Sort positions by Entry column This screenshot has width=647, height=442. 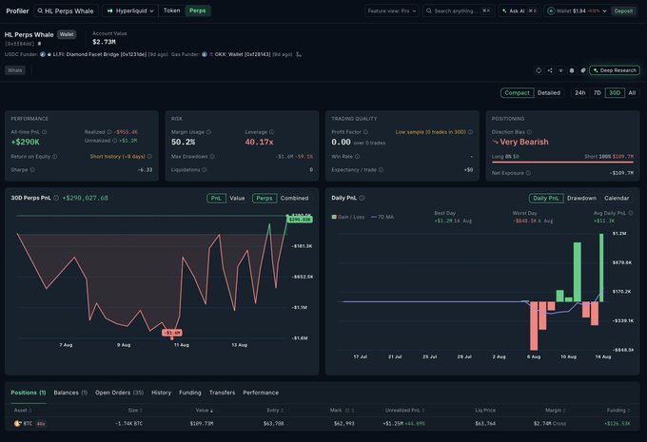(x=275, y=411)
